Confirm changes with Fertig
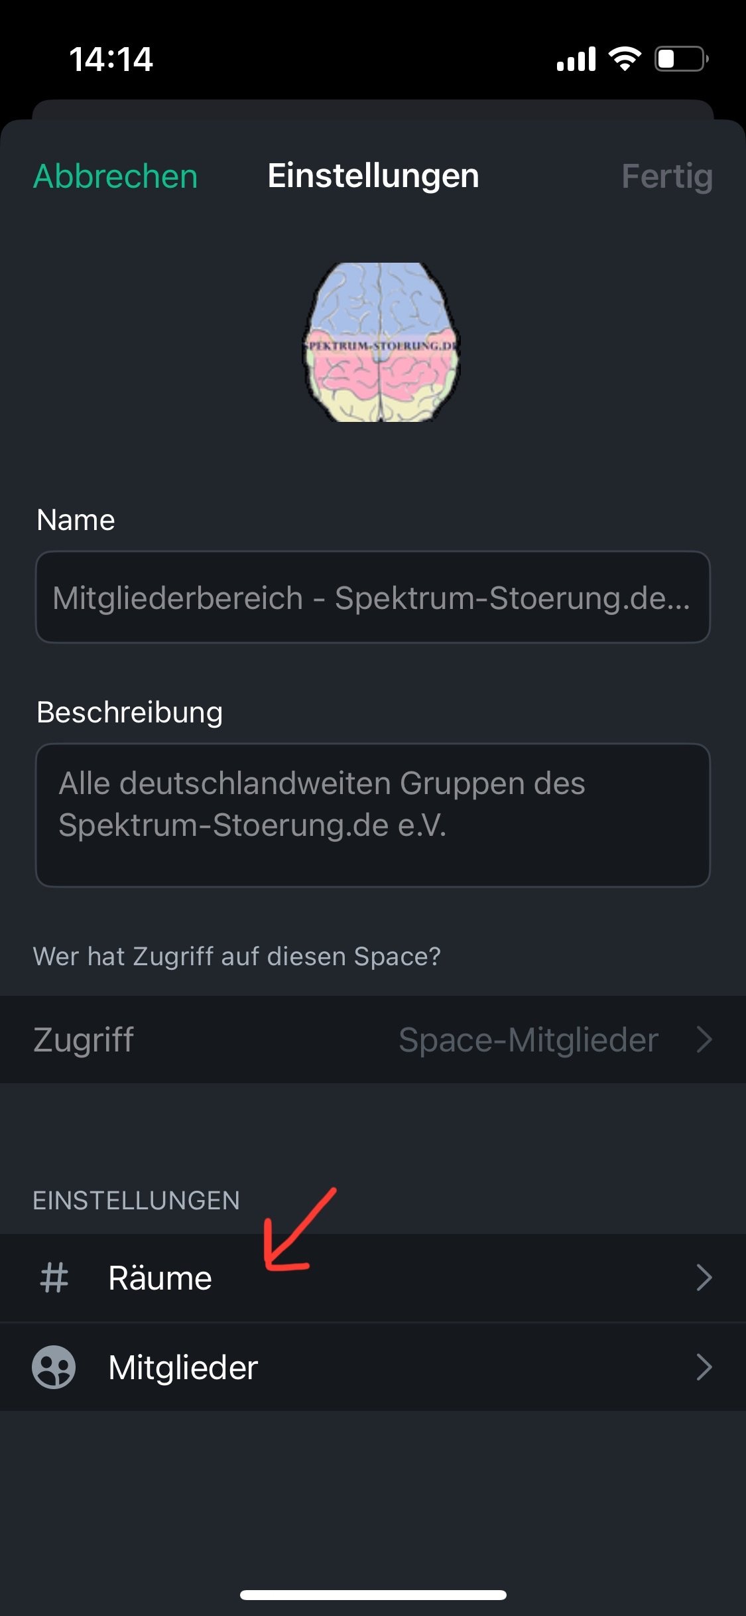Screen dimensions: 746x1616 (666, 176)
